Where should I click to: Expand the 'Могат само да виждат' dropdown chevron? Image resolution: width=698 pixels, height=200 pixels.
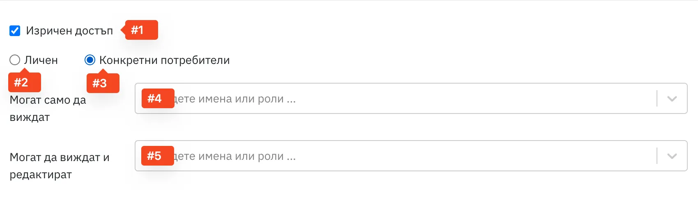click(x=672, y=99)
